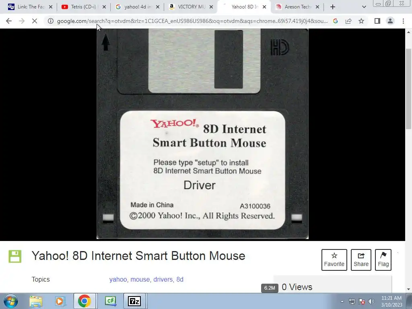The image size is (412, 309).
Task: Stop loading the page
Action: point(35,21)
